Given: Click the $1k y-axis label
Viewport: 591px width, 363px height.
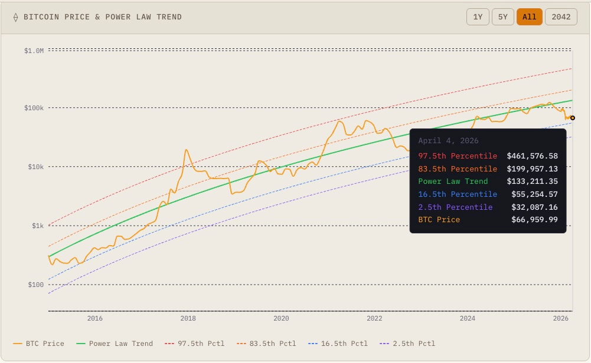Looking at the screenshot, I should tap(38, 226).
